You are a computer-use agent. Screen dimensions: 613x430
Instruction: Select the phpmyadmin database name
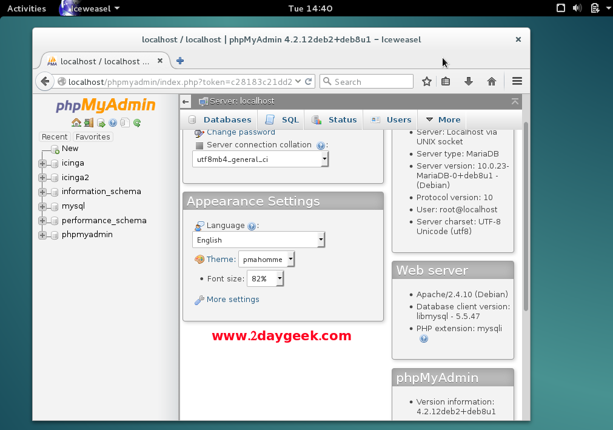point(87,235)
